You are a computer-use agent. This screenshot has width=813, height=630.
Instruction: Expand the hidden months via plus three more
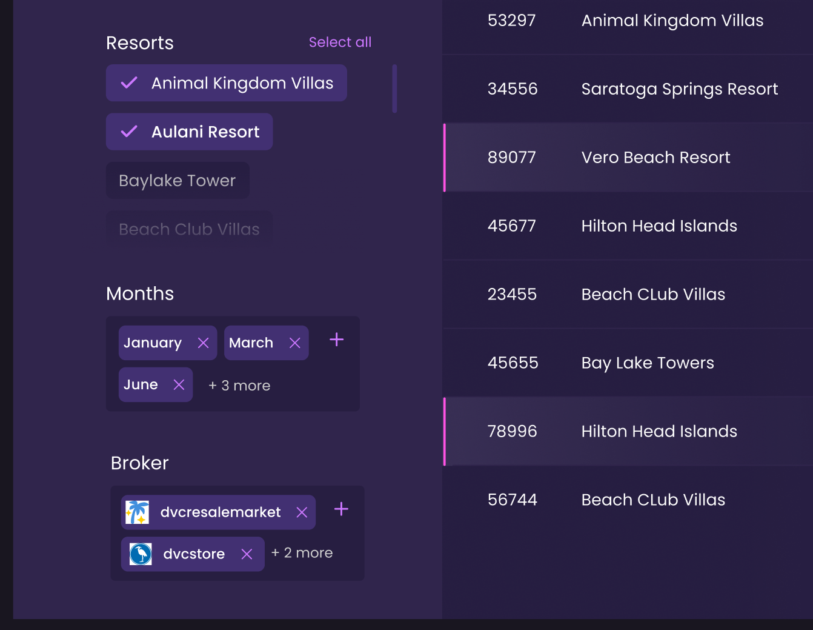click(239, 385)
